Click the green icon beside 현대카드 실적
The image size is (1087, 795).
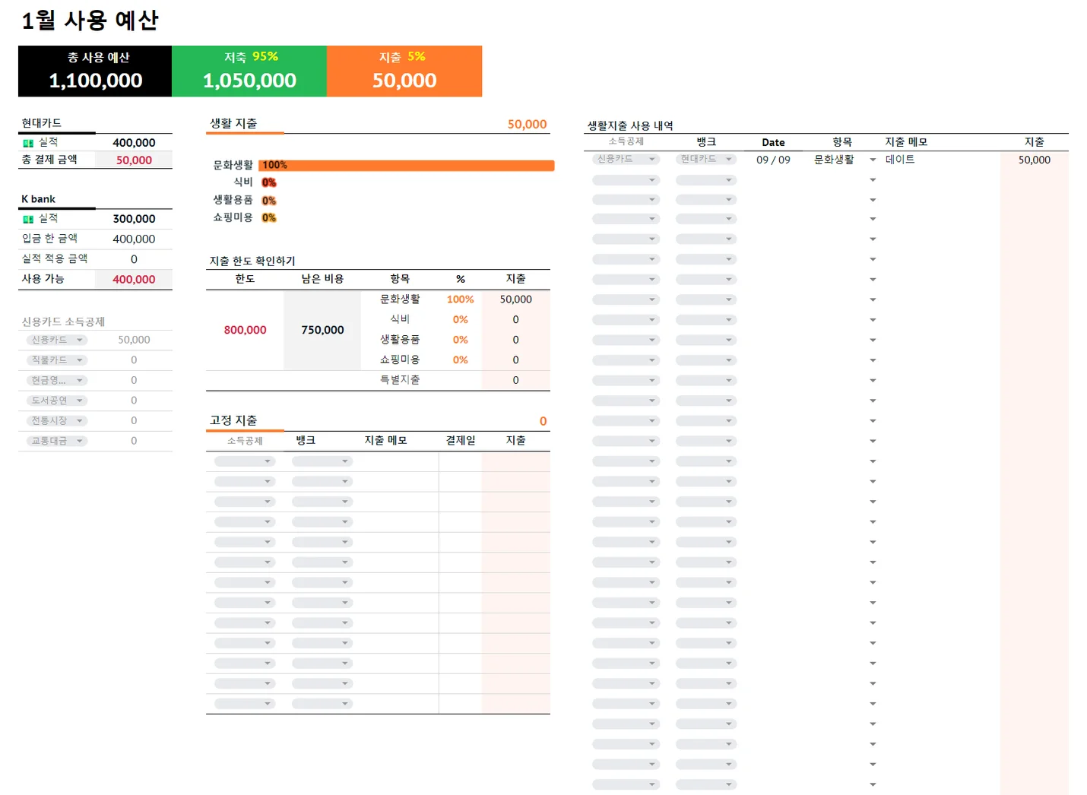pos(28,143)
